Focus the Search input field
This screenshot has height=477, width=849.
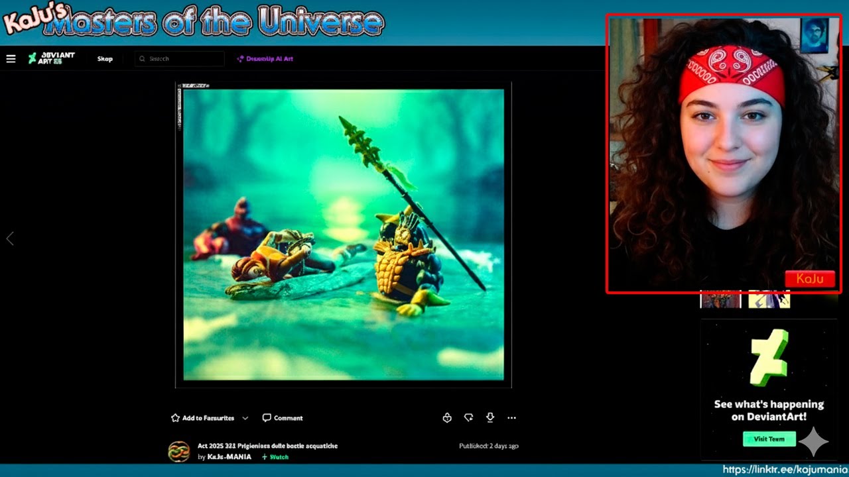pos(180,59)
